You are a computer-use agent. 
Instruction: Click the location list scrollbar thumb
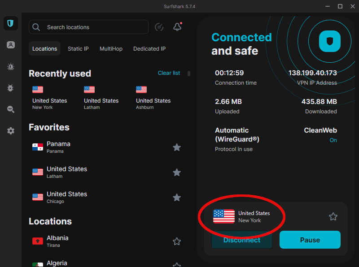(x=189, y=73)
